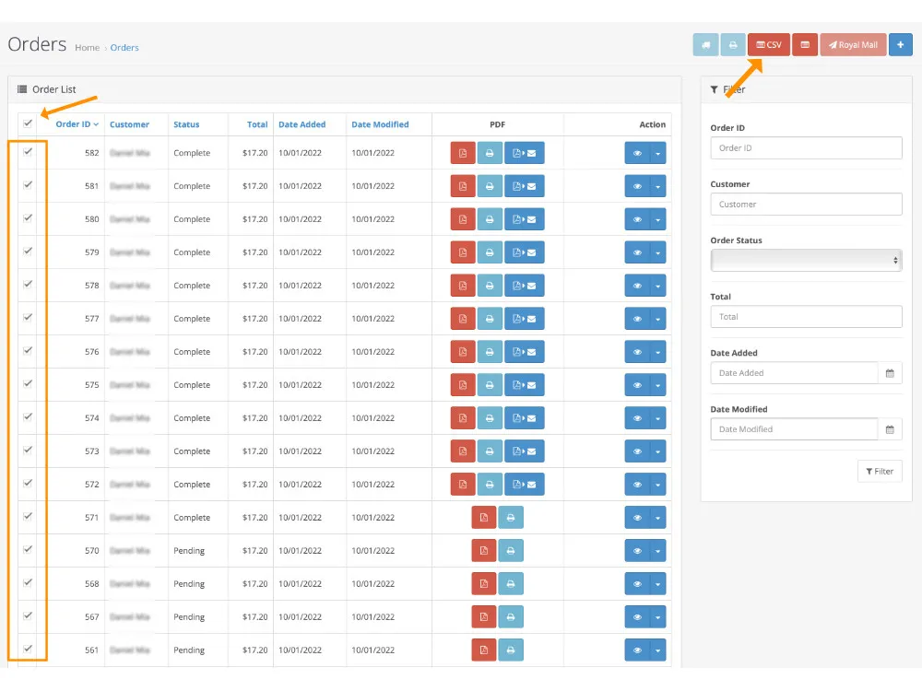This screenshot has height=691, width=922.
Task: Toggle the select-all orders checkbox
Action: (28, 123)
